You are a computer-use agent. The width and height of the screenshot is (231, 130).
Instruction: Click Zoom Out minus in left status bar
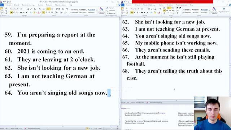coord(104,129)
